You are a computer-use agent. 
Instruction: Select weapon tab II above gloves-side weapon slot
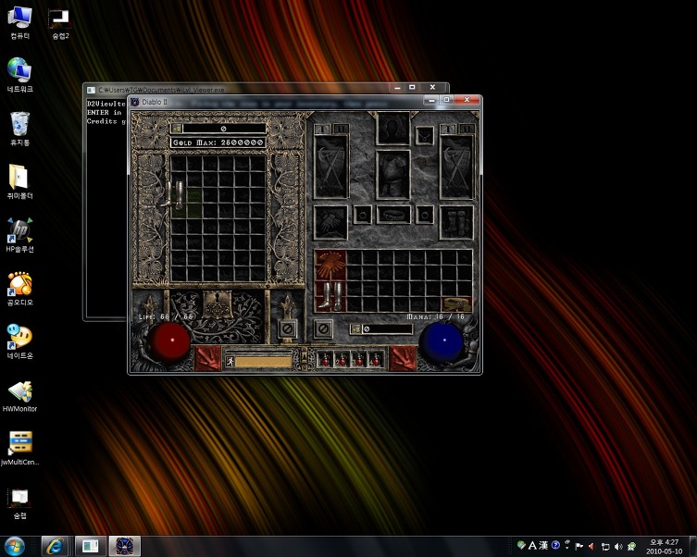click(341, 130)
